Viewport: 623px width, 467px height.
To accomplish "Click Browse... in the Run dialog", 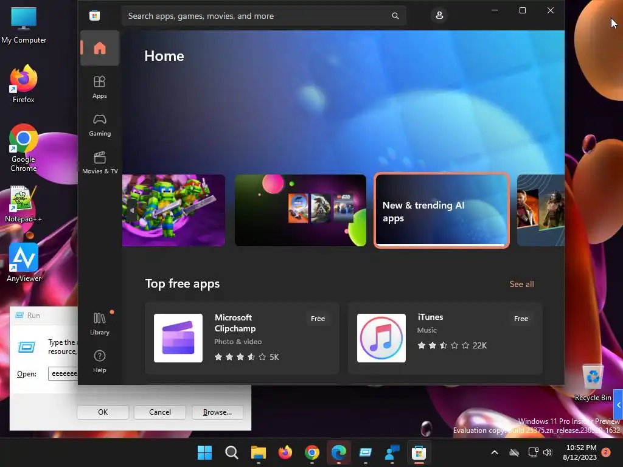I will (x=217, y=412).
